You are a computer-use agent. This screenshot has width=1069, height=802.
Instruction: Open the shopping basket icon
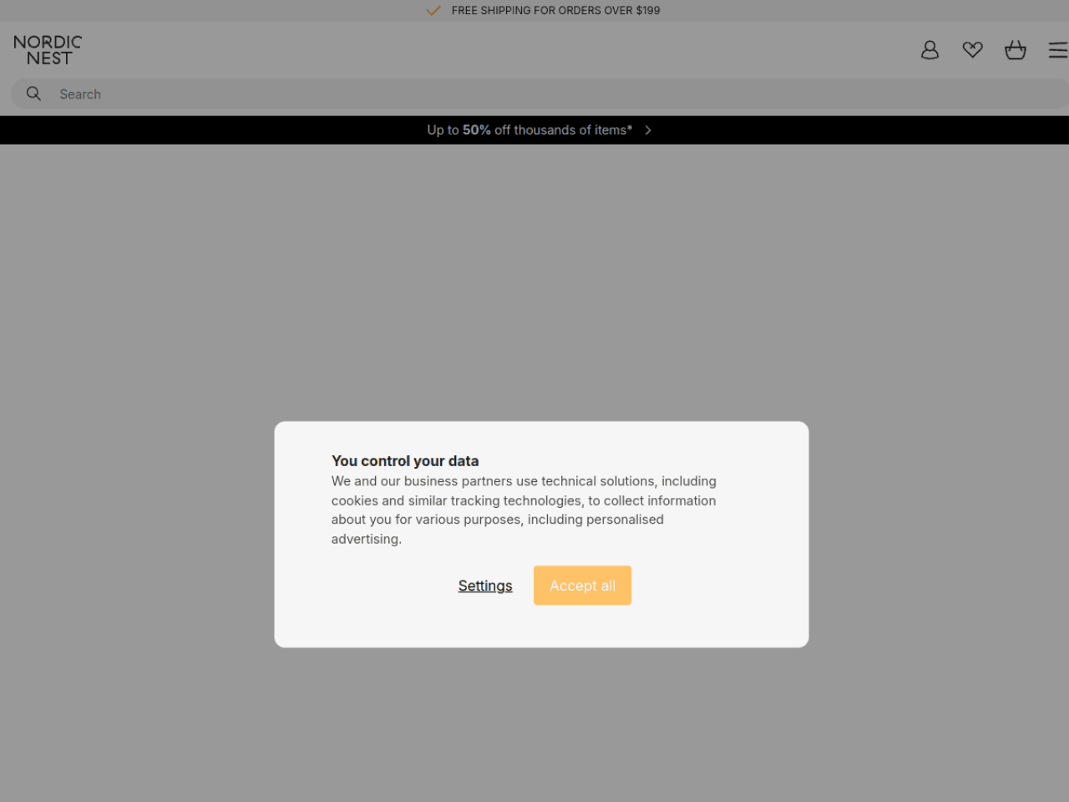(x=1016, y=50)
